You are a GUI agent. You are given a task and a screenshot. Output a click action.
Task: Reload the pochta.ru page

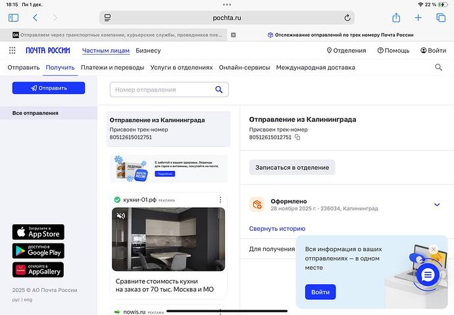347,18
